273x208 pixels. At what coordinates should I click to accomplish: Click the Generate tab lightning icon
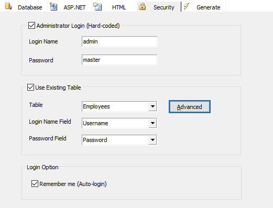187,6
